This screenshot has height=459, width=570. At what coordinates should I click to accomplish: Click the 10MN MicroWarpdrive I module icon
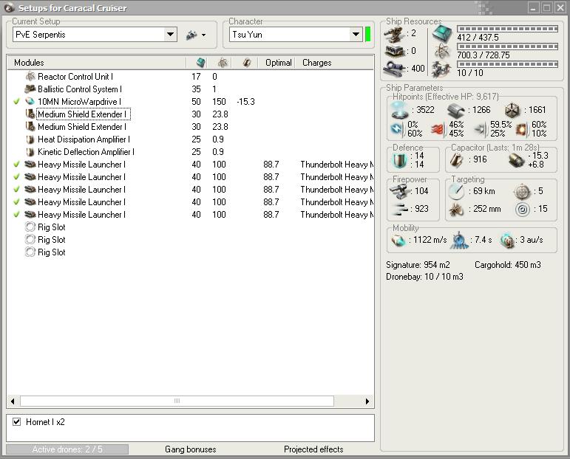click(x=30, y=101)
